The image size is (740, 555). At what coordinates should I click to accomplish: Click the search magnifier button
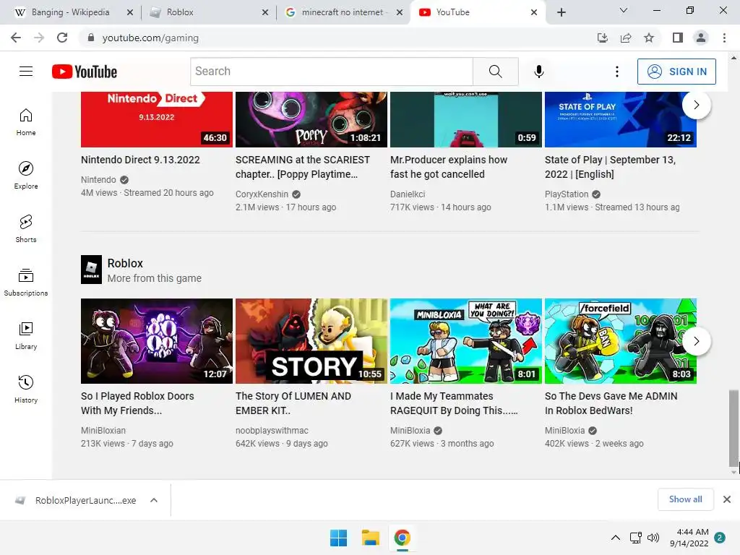(496, 72)
